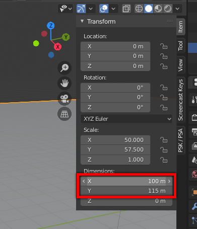Switch to solid viewport shading
Screen dimensions: 197x229
(x=149, y=9)
